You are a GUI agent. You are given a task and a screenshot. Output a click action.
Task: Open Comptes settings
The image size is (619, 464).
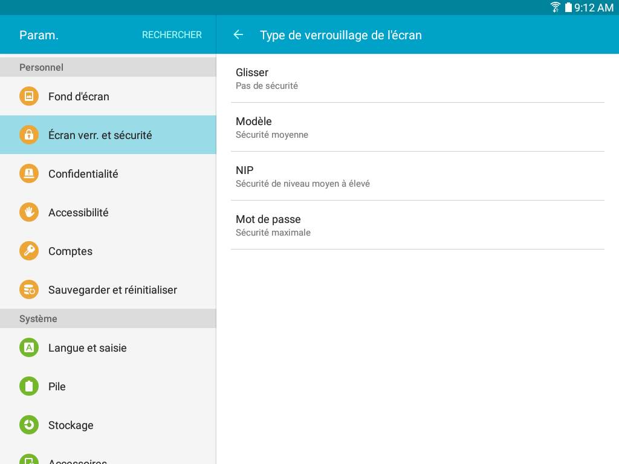pos(108,251)
